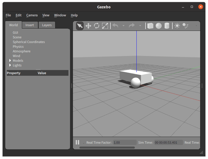Image resolution: width=208 pixels, height=159 pixels.
Task: Switch to the World tab
Action: [x=13, y=25]
